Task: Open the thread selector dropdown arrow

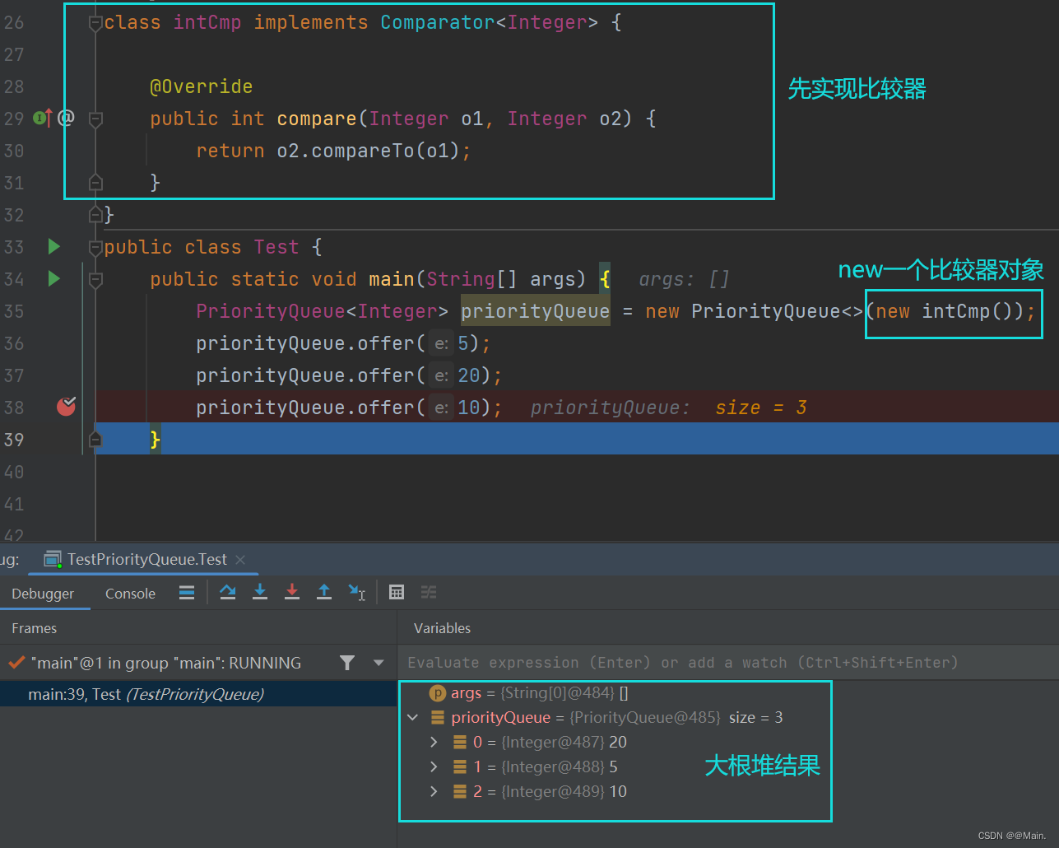Action: (x=379, y=663)
